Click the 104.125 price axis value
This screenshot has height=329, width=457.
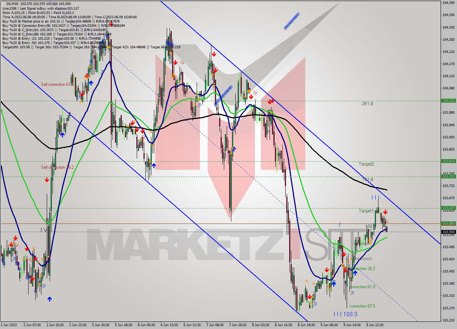[448, 76]
